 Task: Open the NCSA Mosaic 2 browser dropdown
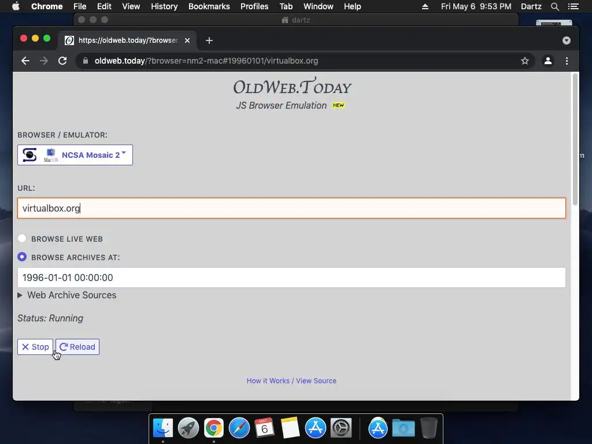coord(75,155)
